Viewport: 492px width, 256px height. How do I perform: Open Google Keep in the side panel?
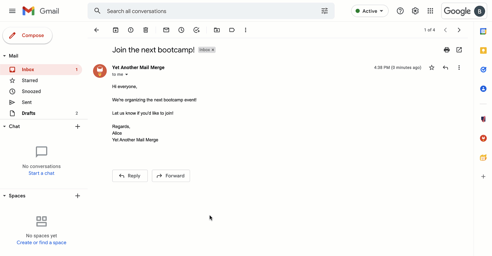(483, 50)
